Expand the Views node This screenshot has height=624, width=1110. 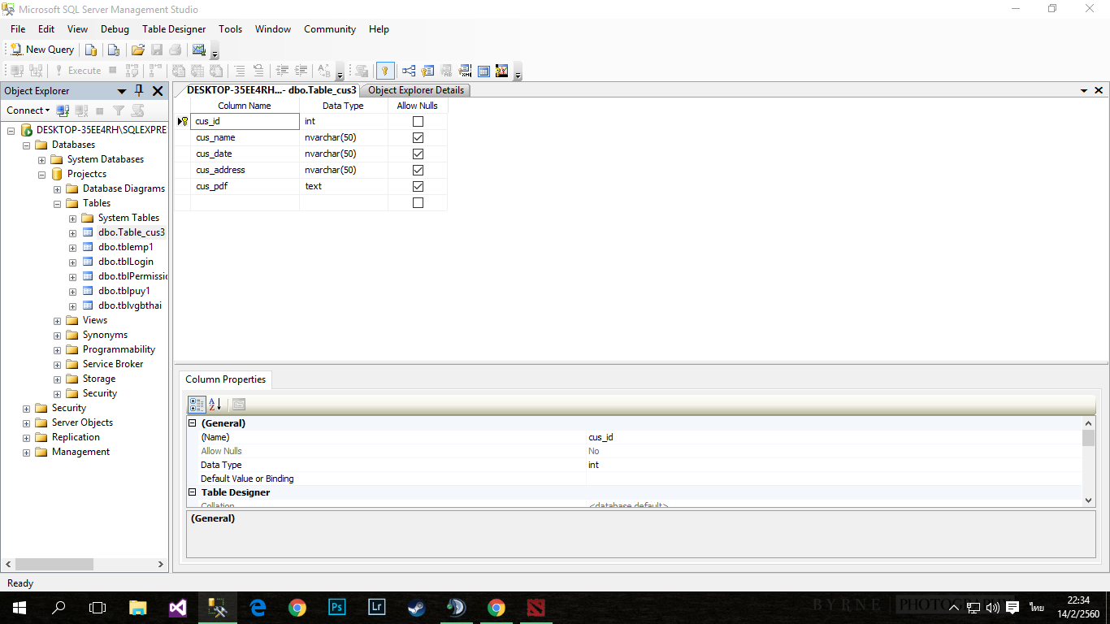pyautogui.click(x=58, y=320)
